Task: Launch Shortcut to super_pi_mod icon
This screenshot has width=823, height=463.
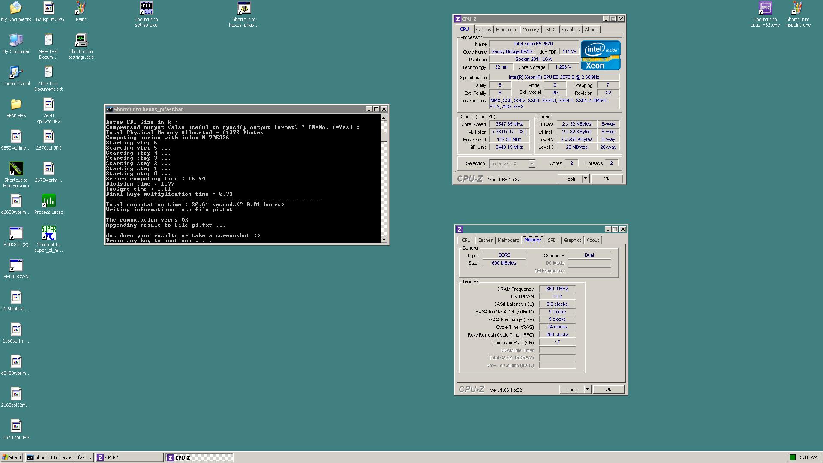Action: point(48,239)
